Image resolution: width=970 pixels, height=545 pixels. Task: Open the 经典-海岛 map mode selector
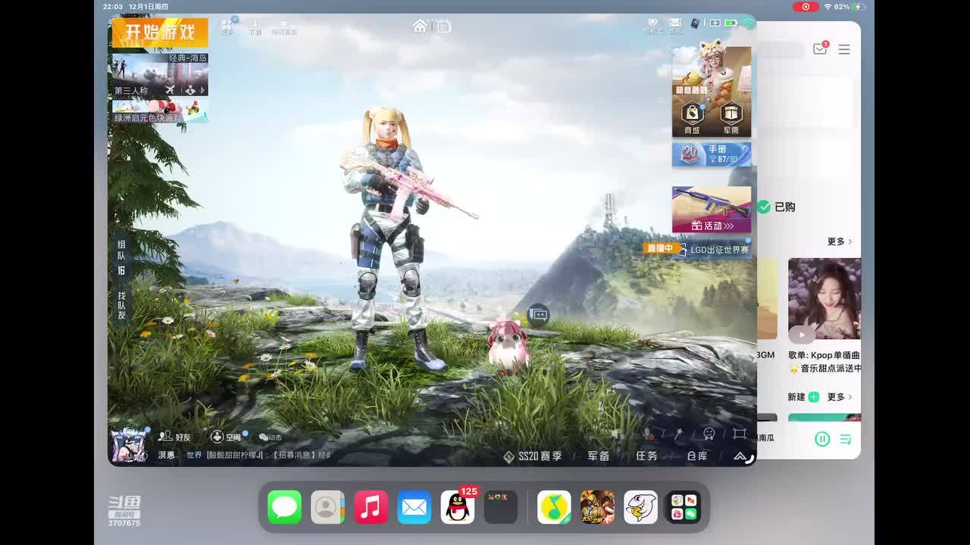(x=160, y=75)
